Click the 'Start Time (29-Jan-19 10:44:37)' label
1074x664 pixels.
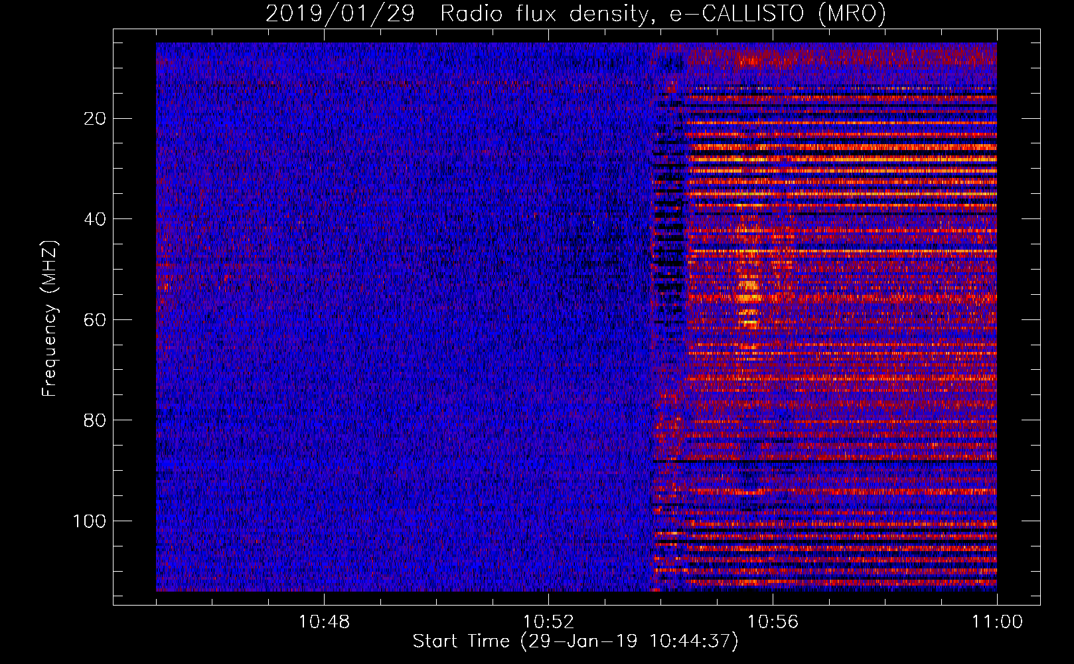pos(575,641)
